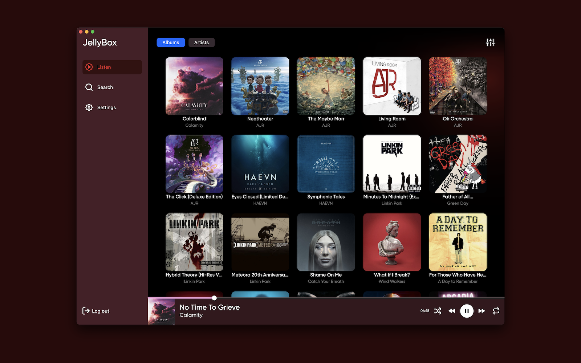
Task: Open the Living Room album cover
Action: click(392, 86)
